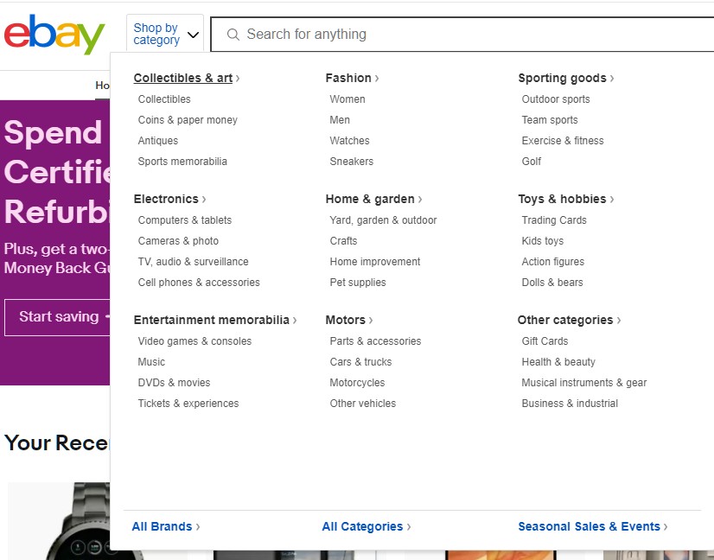Choose Yard, garden & outdoor
Image resolution: width=714 pixels, height=560 pixels.
(383, 220)
